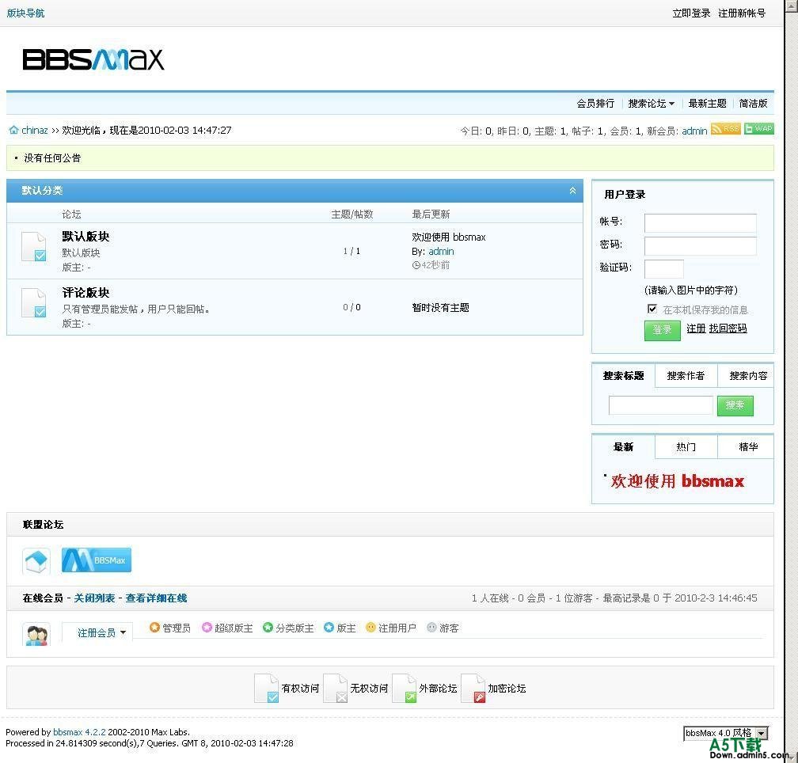Click the 帐号 input field
Viewport: 798px width, 763px height.
point(701,222)
